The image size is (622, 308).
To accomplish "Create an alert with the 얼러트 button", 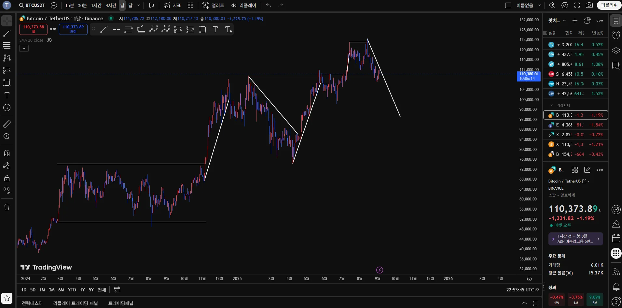I will 213,5.
